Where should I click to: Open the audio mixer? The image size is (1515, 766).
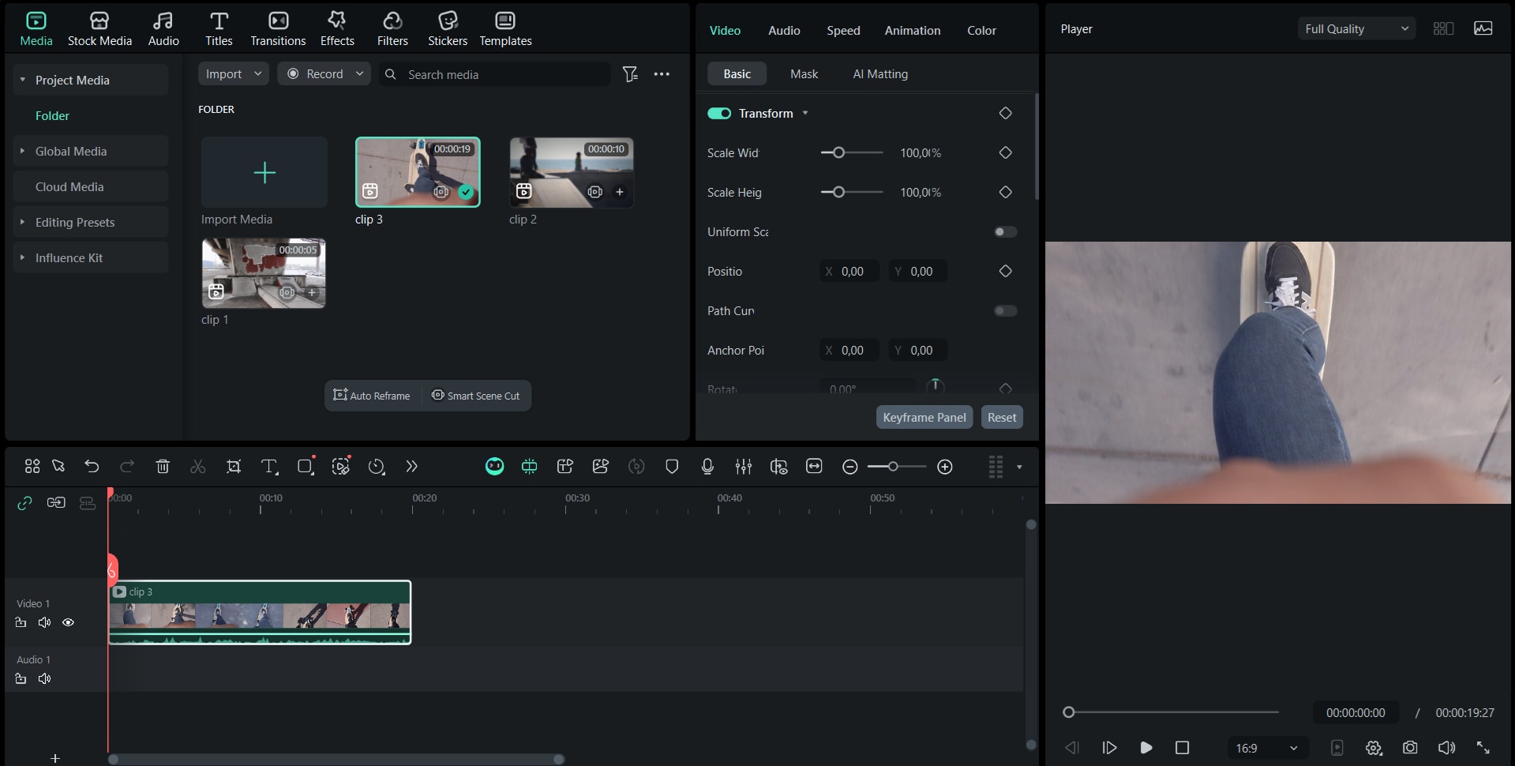pos(743,467)
